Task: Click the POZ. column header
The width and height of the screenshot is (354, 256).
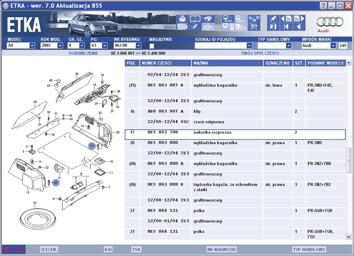Action: (x=132, y=63)
